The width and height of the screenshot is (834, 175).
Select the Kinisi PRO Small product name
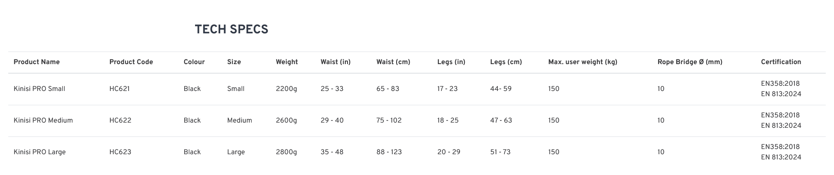pos(39,89)
